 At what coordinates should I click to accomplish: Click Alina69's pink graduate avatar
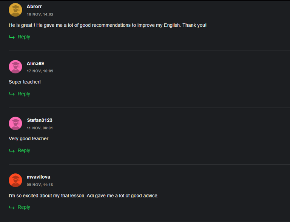pos(15,67)
